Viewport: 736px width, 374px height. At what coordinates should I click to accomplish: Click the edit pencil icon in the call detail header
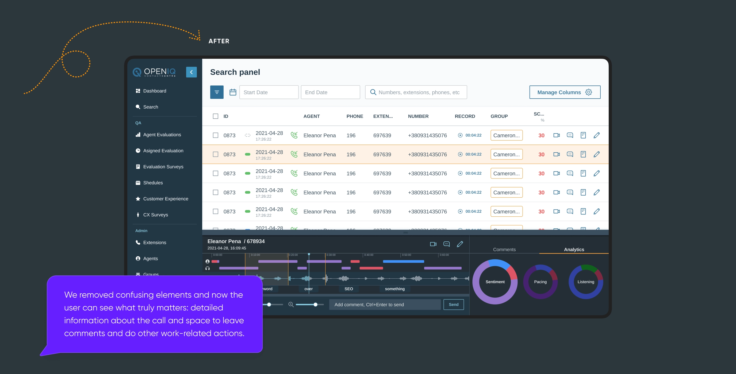tap(460, 244)
